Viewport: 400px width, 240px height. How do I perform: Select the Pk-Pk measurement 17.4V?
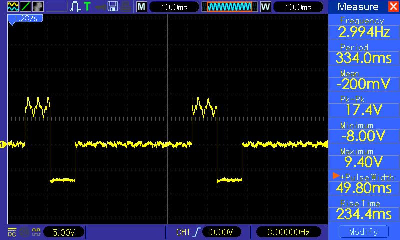click(362, 106)
